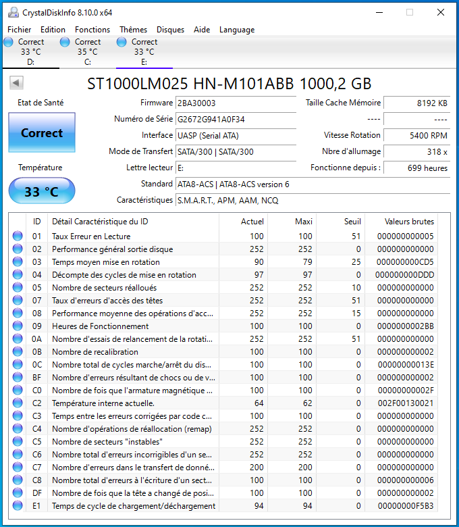459x527 pixels.
Task: Click the power-on count field 318 x
Action: coord(416,151)
